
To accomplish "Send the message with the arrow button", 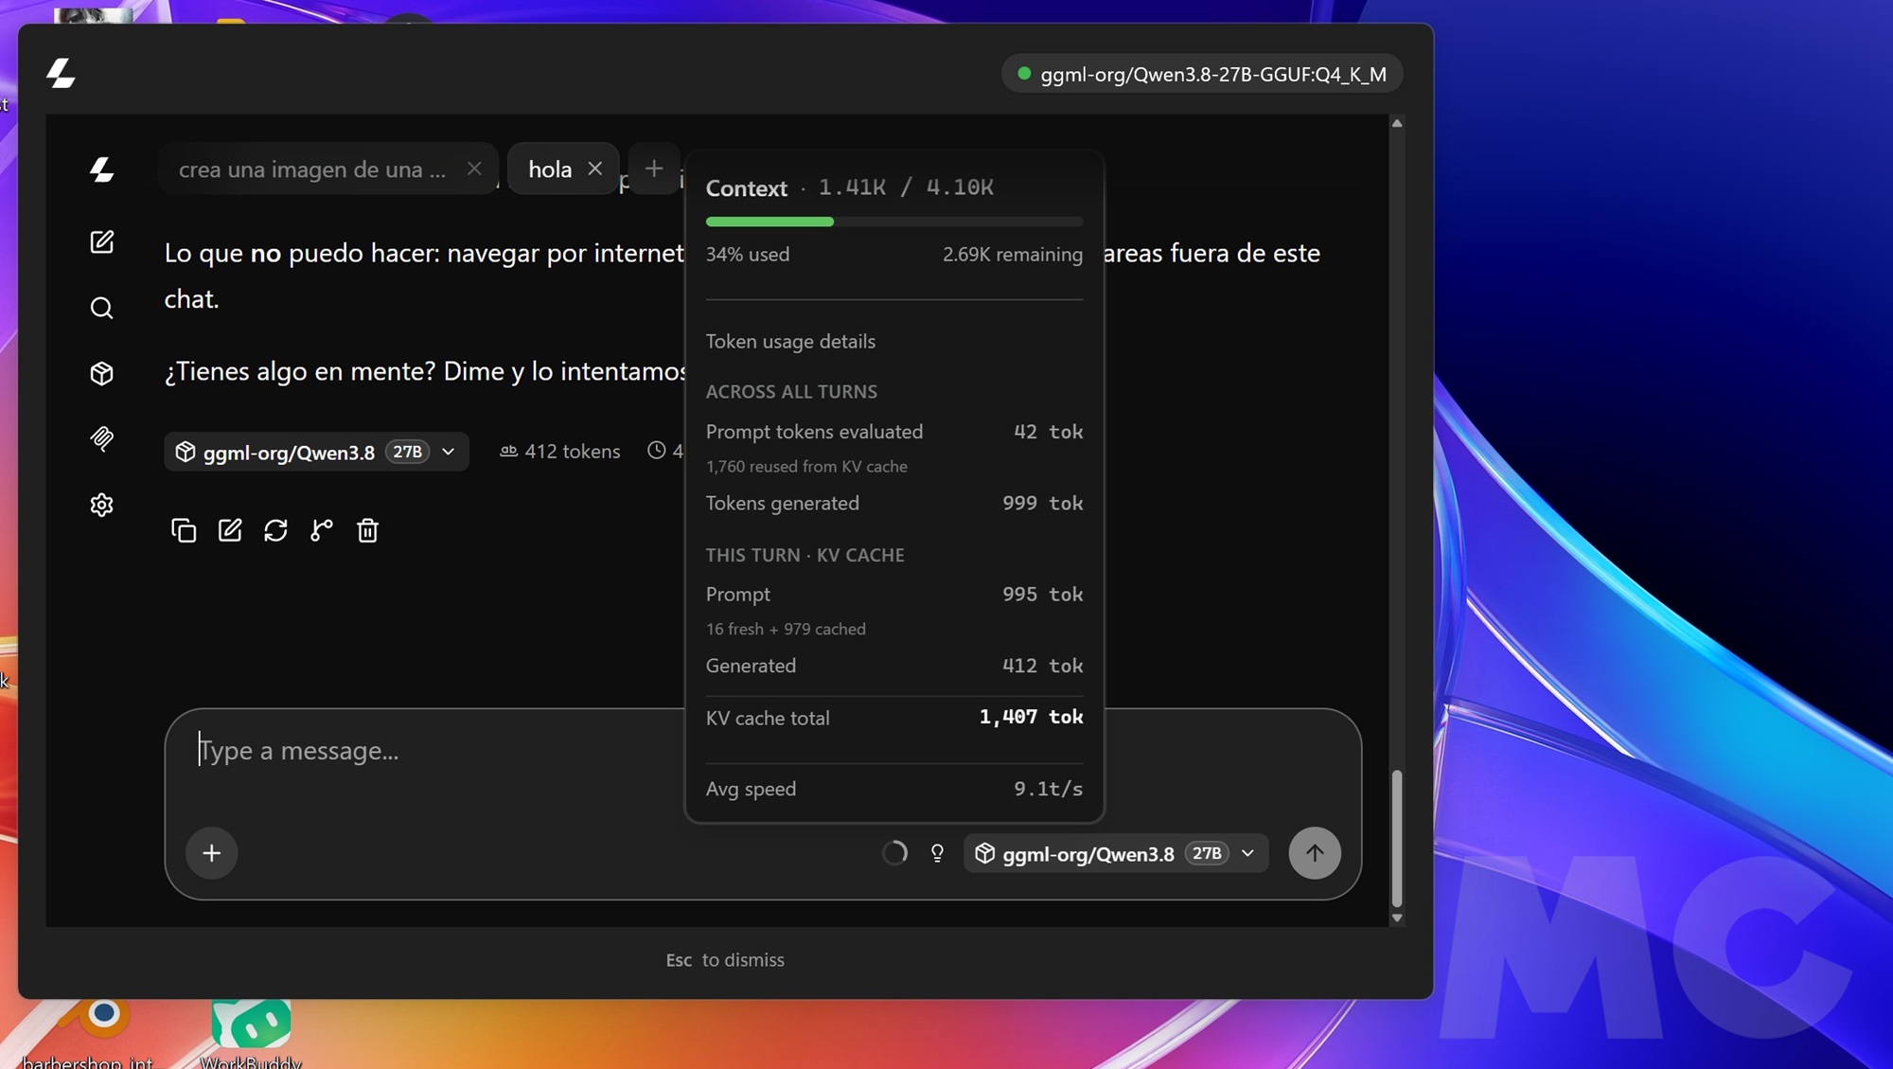I will (1315, 853).
